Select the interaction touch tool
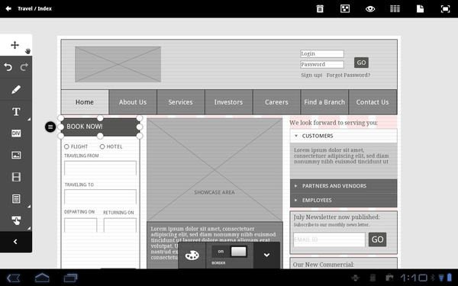The image size is (458, 286). click(x=16, y=220)
